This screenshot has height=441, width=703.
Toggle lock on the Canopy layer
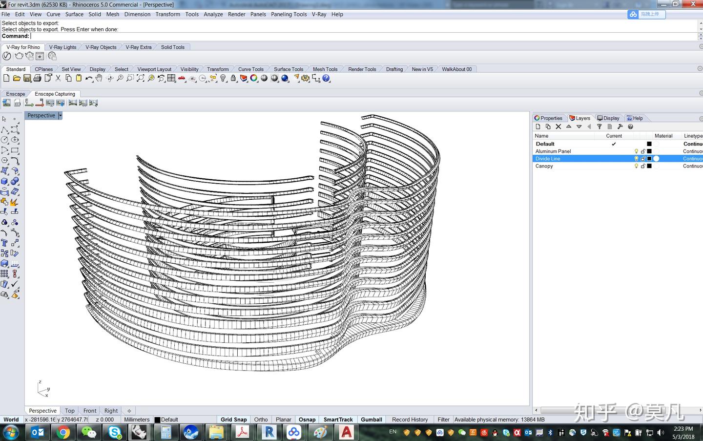pyautogui.click(x=643, y=166)
